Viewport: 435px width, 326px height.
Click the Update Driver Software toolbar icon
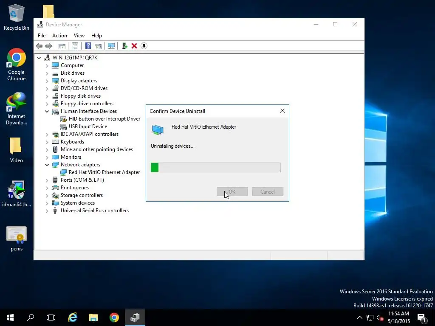click(124, 46)
